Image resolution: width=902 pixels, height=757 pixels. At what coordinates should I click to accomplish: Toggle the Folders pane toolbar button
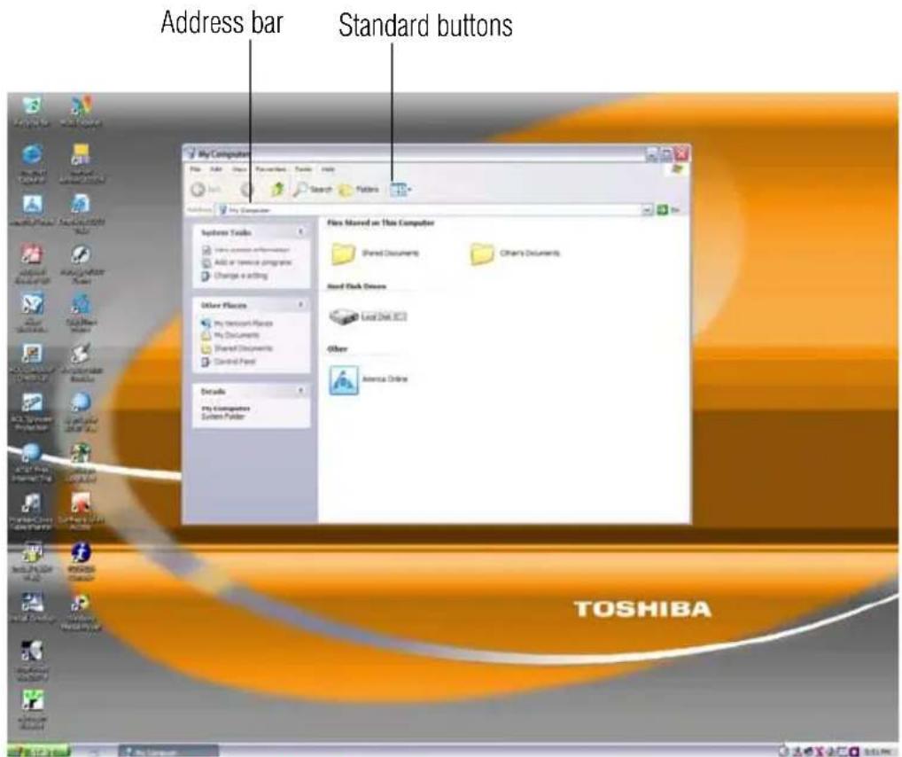tap(358, 190)
